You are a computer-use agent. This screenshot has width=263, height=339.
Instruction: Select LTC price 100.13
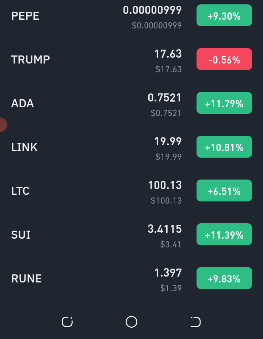point(165,185)
